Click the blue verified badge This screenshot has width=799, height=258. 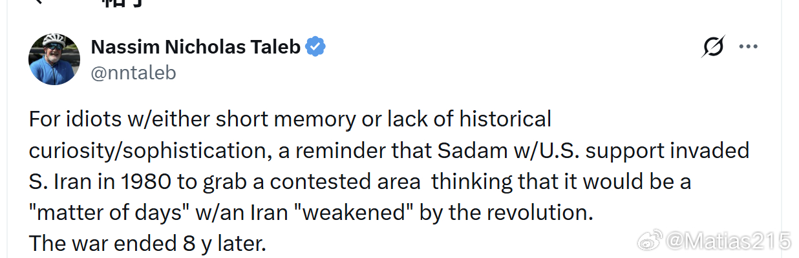tap(315, 46)
